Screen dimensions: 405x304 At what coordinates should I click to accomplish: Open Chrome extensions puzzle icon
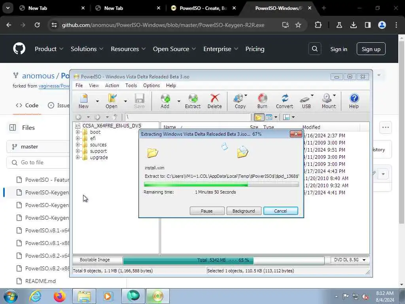318,25
